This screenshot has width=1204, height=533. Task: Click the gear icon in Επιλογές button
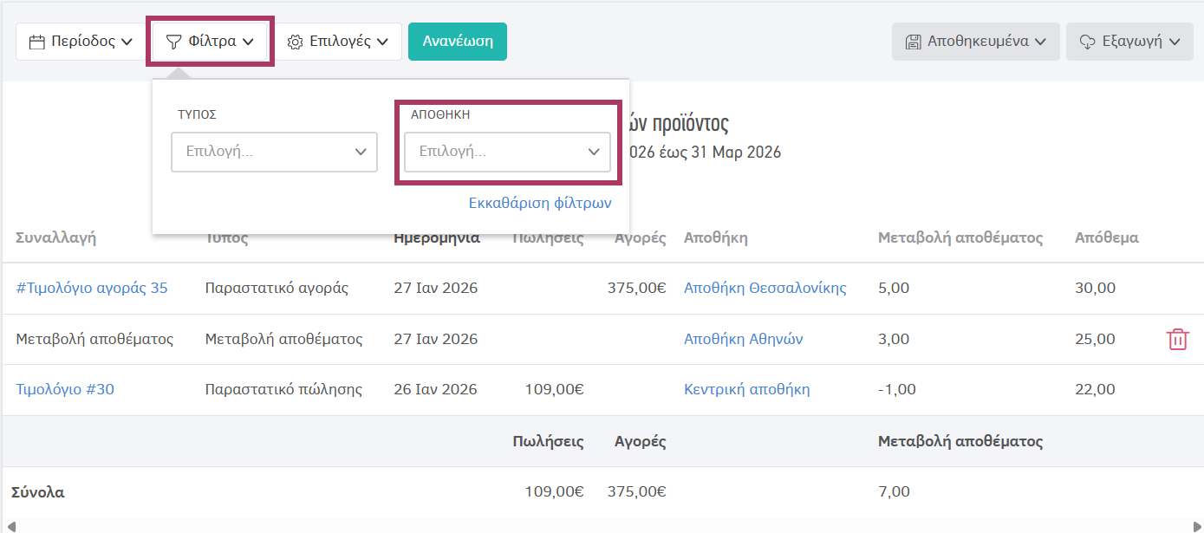296,42
